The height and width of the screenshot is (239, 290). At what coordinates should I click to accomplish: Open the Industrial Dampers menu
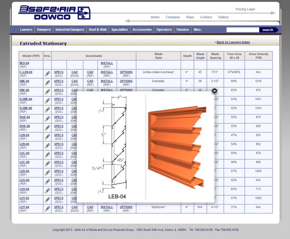click(x=70, y=30)
